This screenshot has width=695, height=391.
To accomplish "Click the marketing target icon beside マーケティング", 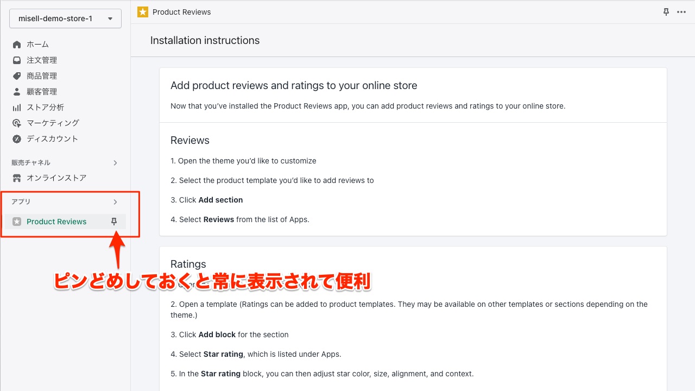I will pos(17,123).
